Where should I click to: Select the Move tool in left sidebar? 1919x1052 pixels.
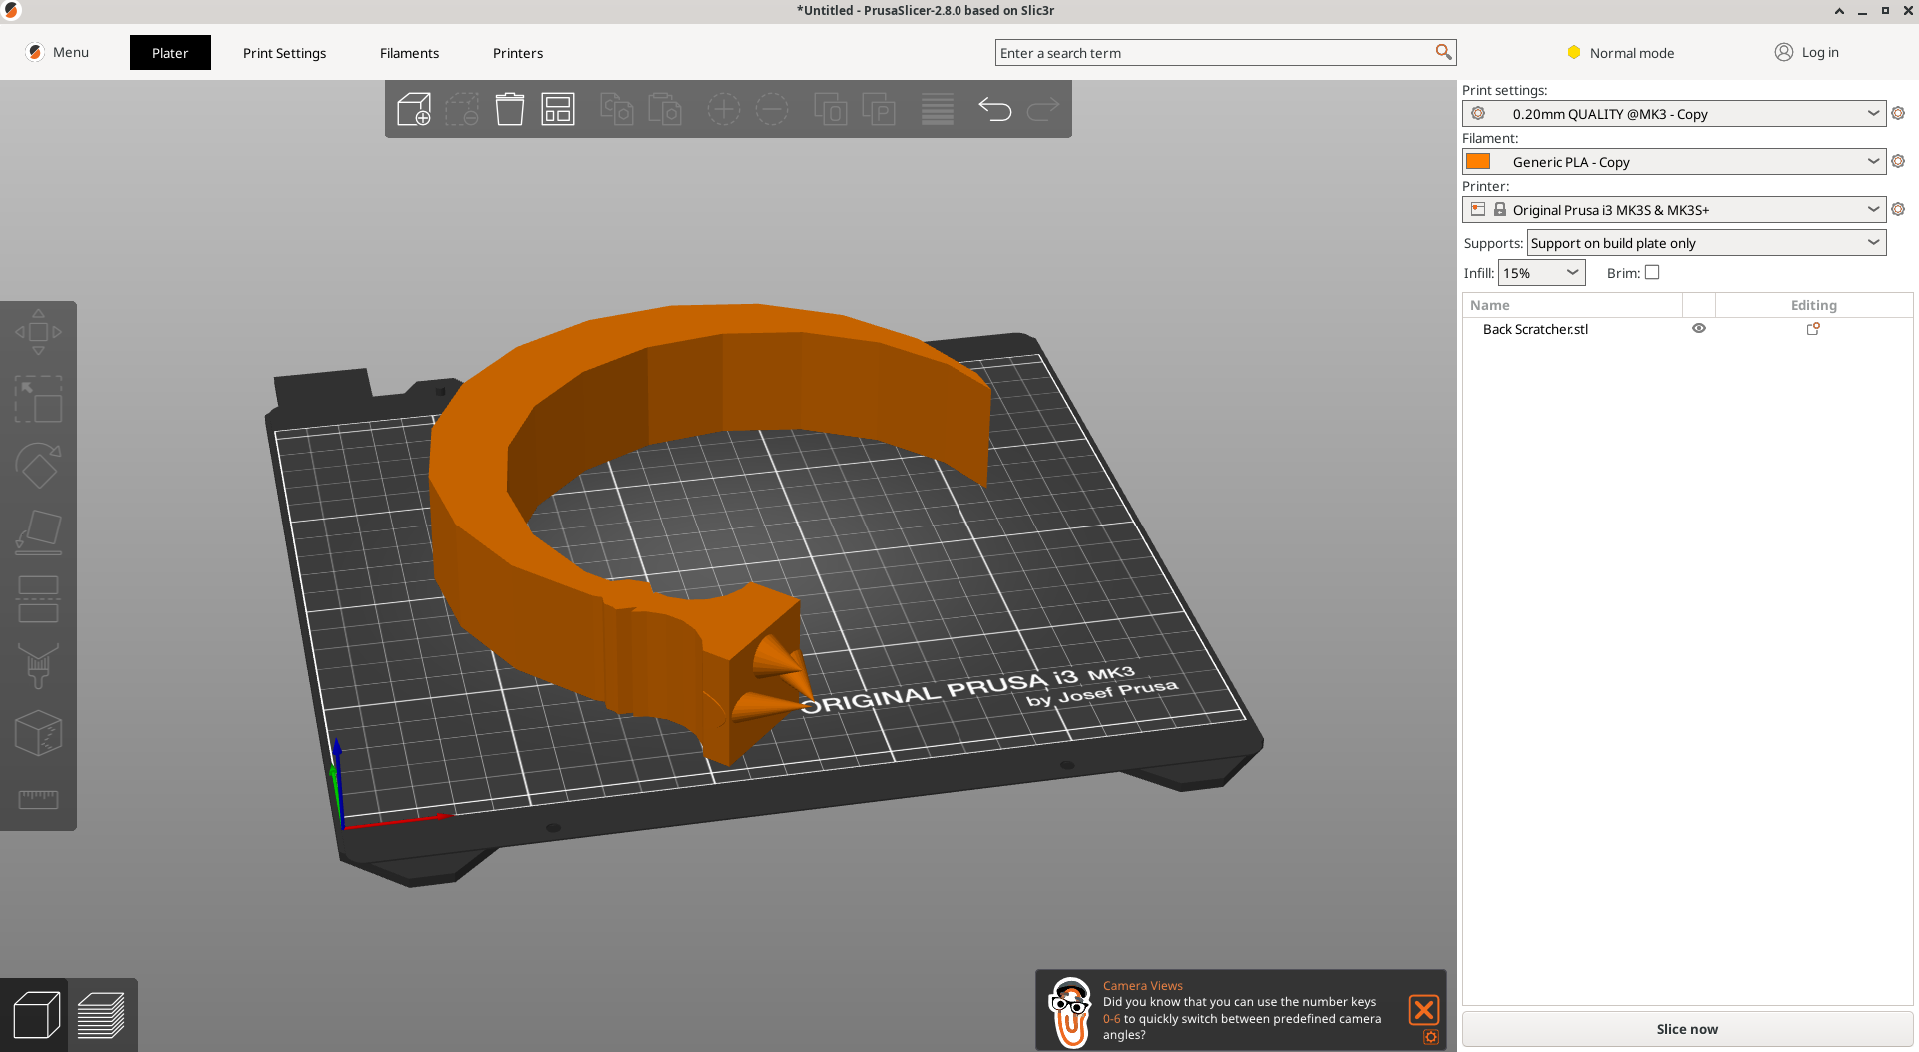click(38, 332)
